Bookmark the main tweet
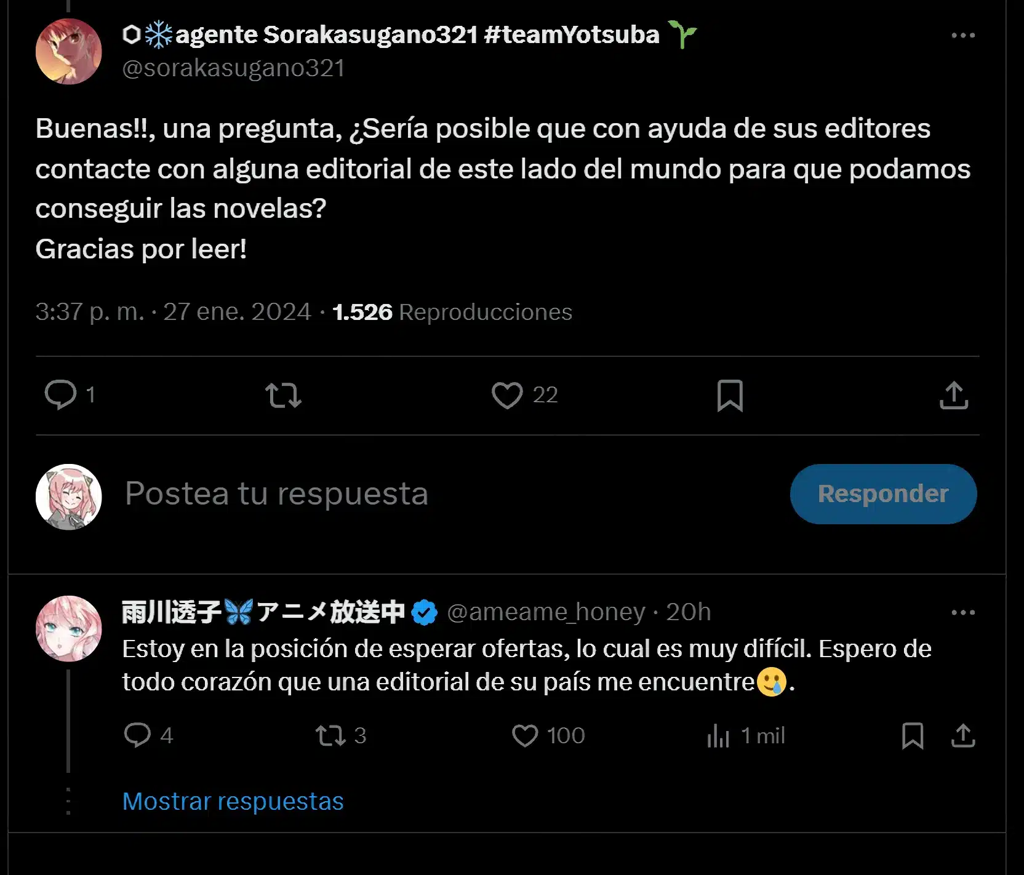Viewport: 1024px width, 875px height. tap(730, 396)
